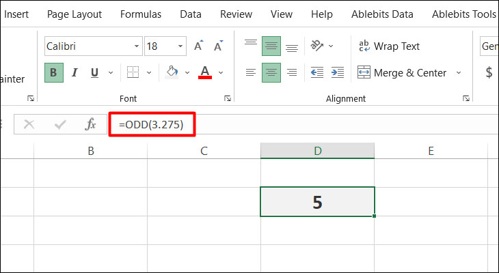Apply Underline formatting
The width and height of the screenshot is (499, 273).
tap(94, 72)
